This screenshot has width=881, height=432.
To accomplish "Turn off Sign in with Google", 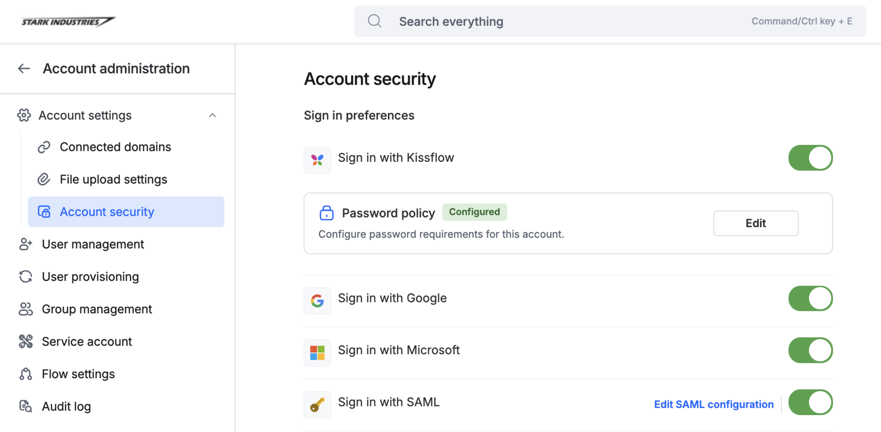I will coord(810,298).
